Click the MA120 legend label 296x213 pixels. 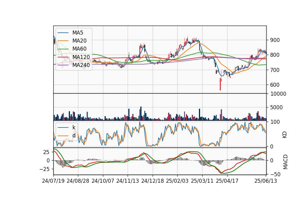pyautogui.click(x=81, y=57)
